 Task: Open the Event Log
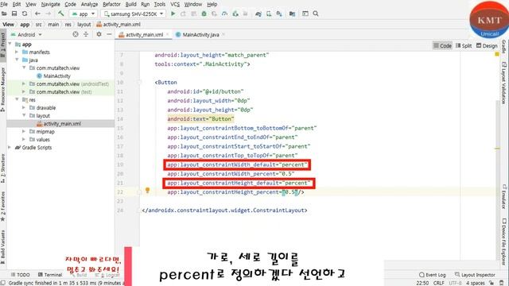(x=432, y=275)
